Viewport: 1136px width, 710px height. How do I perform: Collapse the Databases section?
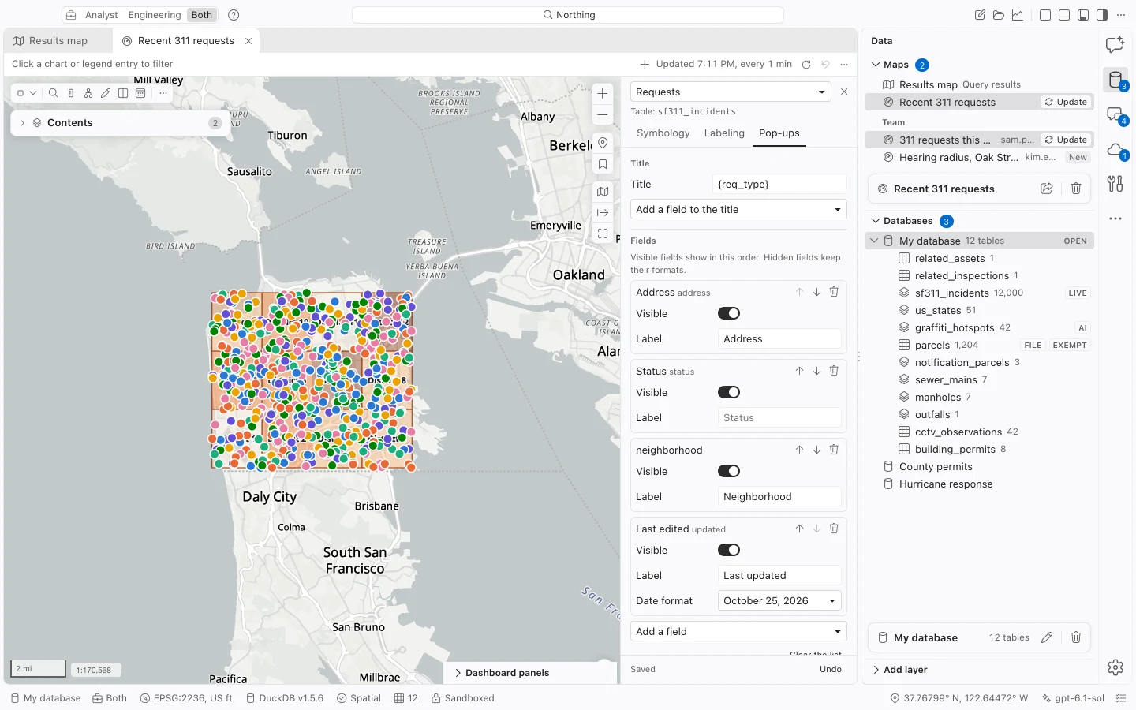pos(876,221)
